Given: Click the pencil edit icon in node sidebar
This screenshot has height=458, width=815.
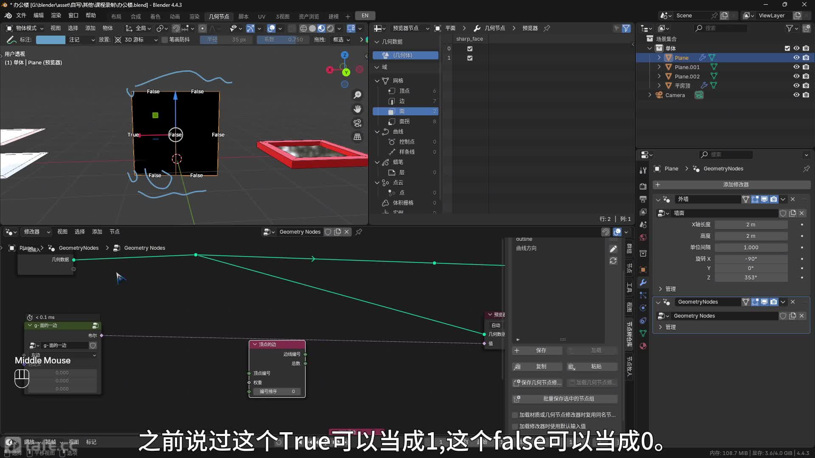Looking at the screenshot, I should pos(613,249).
